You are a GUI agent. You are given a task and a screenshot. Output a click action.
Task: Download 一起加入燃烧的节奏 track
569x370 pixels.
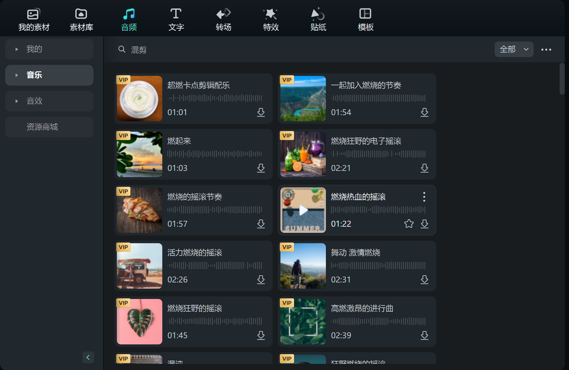click(425, 112)
